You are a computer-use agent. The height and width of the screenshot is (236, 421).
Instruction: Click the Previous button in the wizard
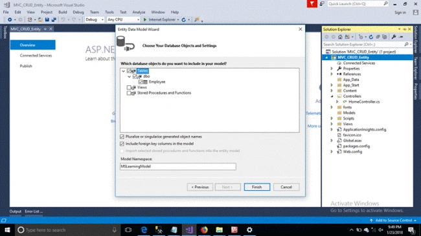coord(200,187)
